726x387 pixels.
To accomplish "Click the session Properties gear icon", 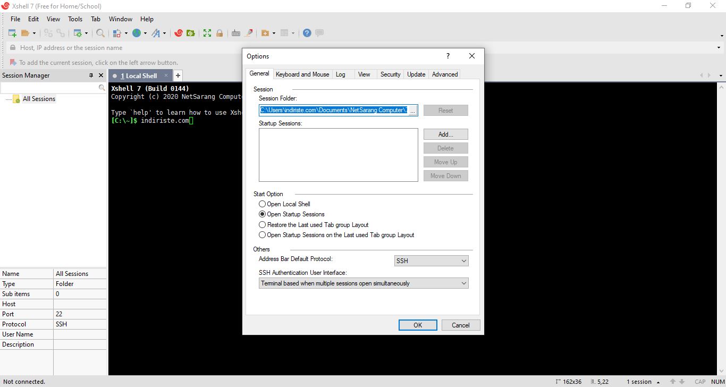I will point(77,33).
